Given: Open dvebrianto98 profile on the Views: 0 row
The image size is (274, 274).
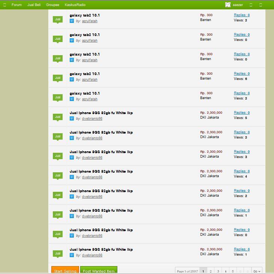Looking at the screenshot, I should coord(92,235).
